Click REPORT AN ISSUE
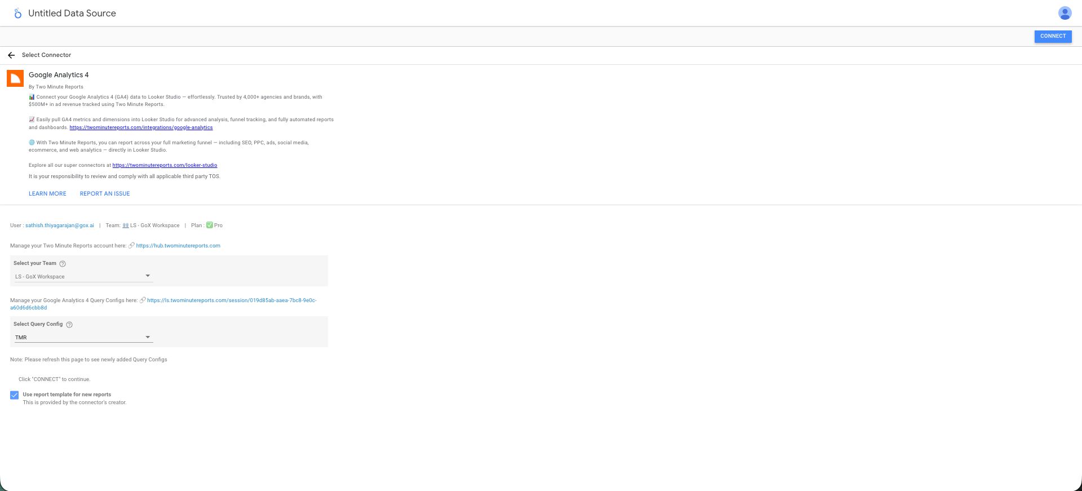 click(x=105, y=193)
